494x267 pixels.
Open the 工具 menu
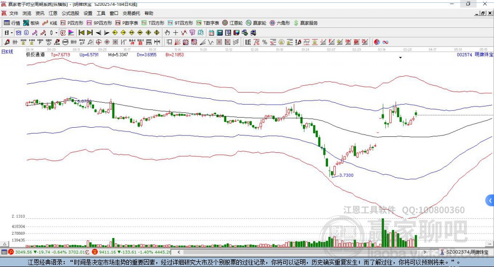pyautogui.click(x=101, y=13)
